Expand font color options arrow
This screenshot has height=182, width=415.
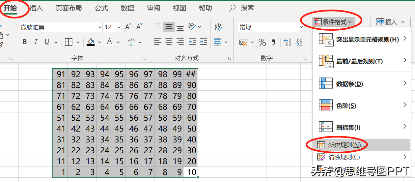click(x=118, y=42)
